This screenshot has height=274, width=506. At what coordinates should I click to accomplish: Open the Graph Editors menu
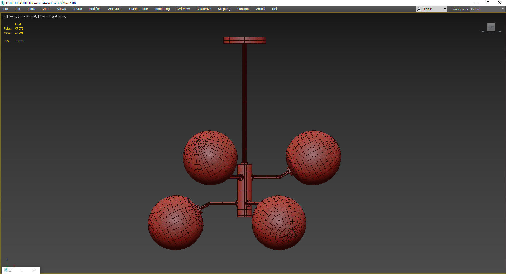click(x=139, y=9)
